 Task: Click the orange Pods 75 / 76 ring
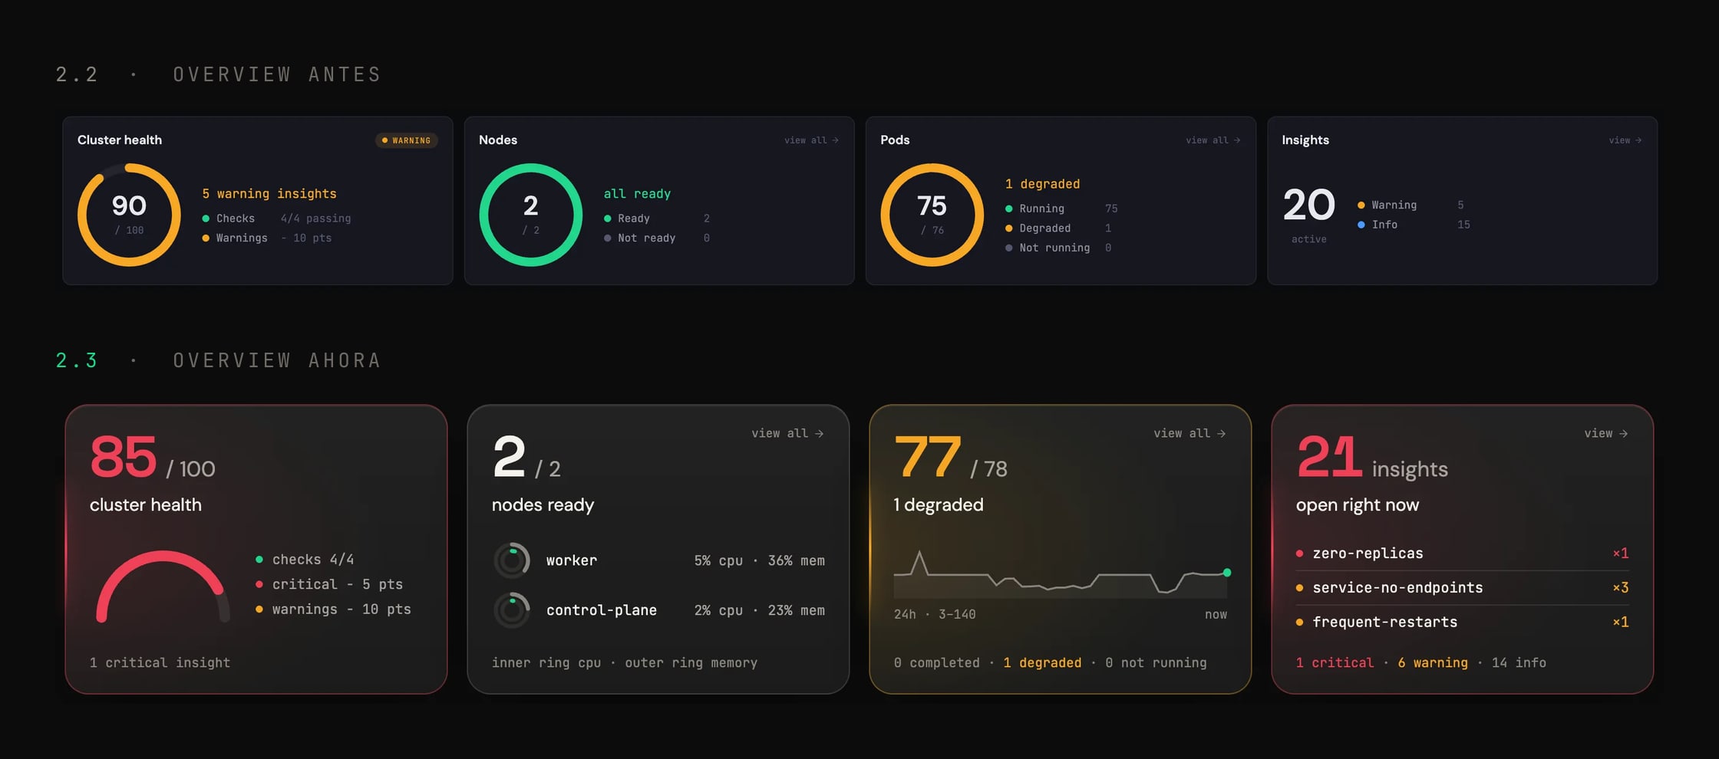pos(932,215)
